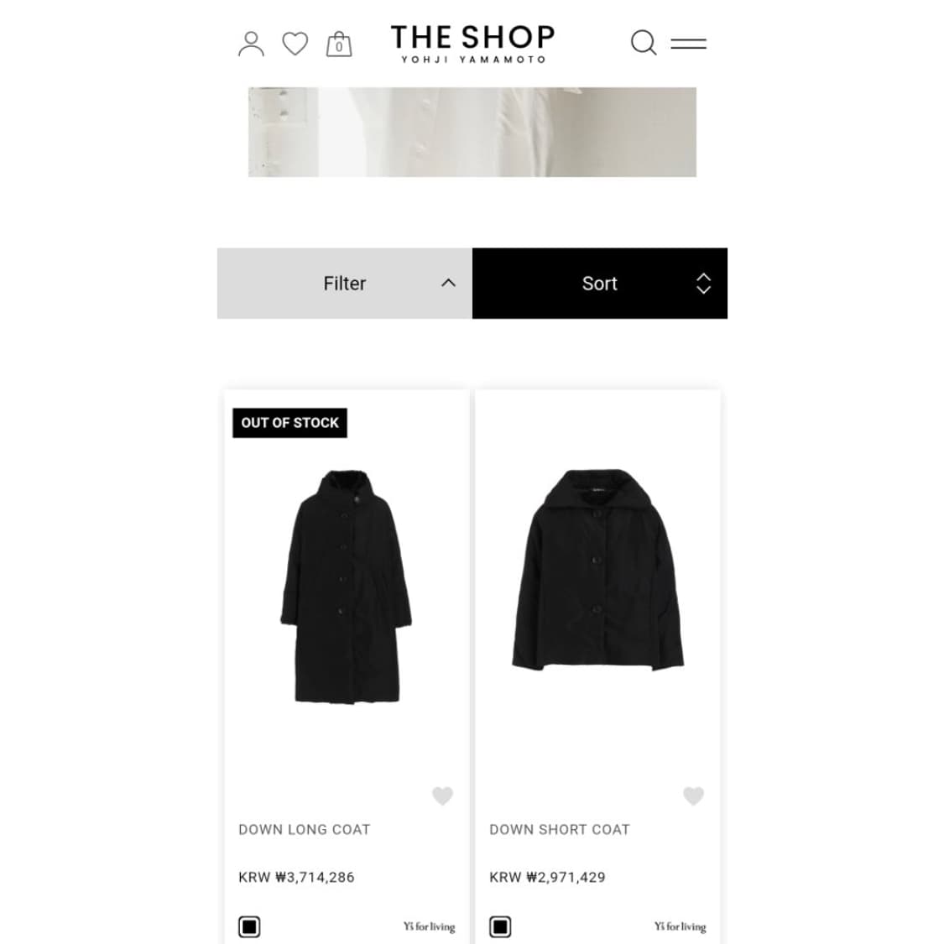Favorite the Down Long Coat heart
Image resolution: width=944 pixels, height=944 pixels.
pos(442,796)
